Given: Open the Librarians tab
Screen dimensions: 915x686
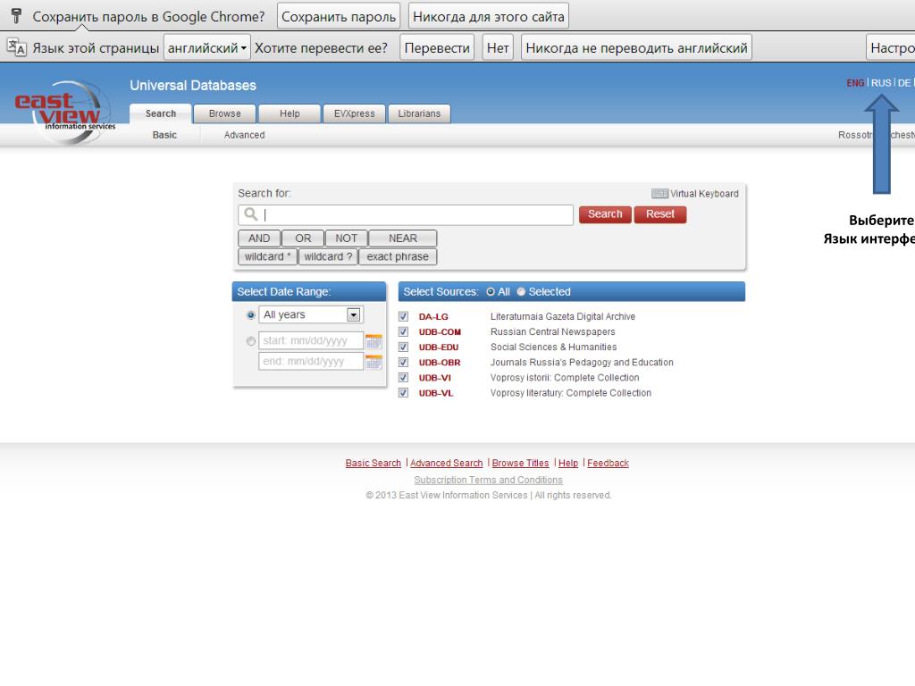Looking at the screenshot, I should point(419,113).
